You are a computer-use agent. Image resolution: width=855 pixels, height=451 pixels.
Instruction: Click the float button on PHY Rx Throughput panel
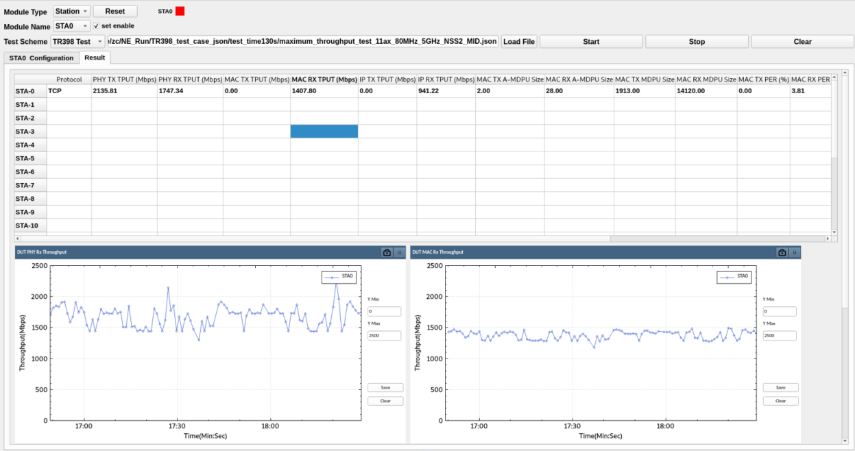(399, 252)
